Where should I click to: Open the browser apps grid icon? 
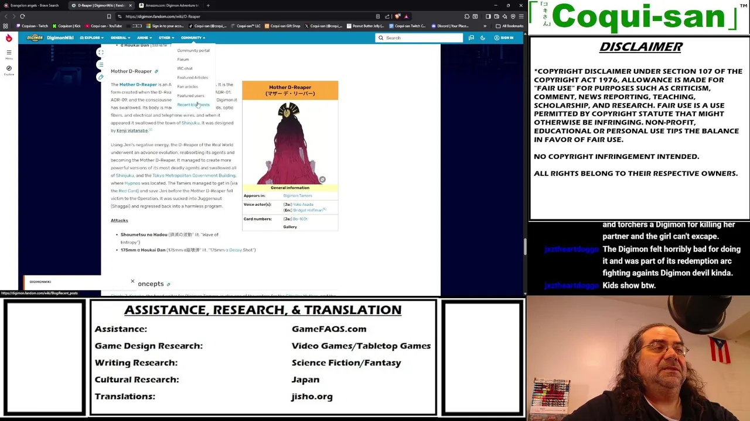tap(5, 26)
